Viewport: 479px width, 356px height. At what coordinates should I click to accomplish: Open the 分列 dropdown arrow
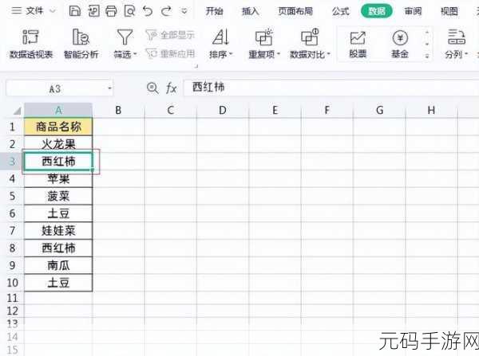(466, 55)
